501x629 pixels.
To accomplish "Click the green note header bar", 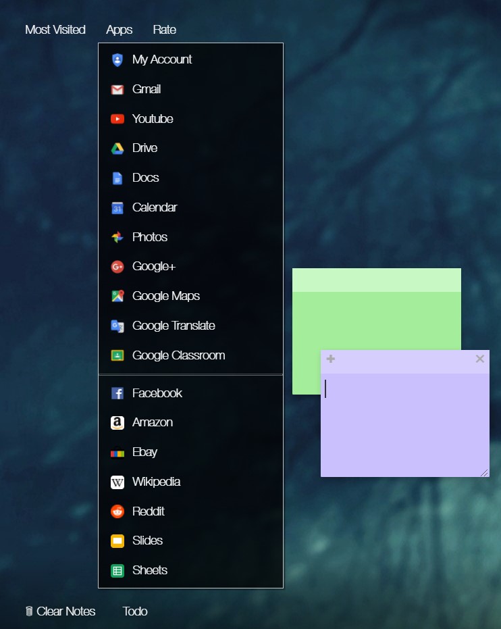I will tap(377, 280).
